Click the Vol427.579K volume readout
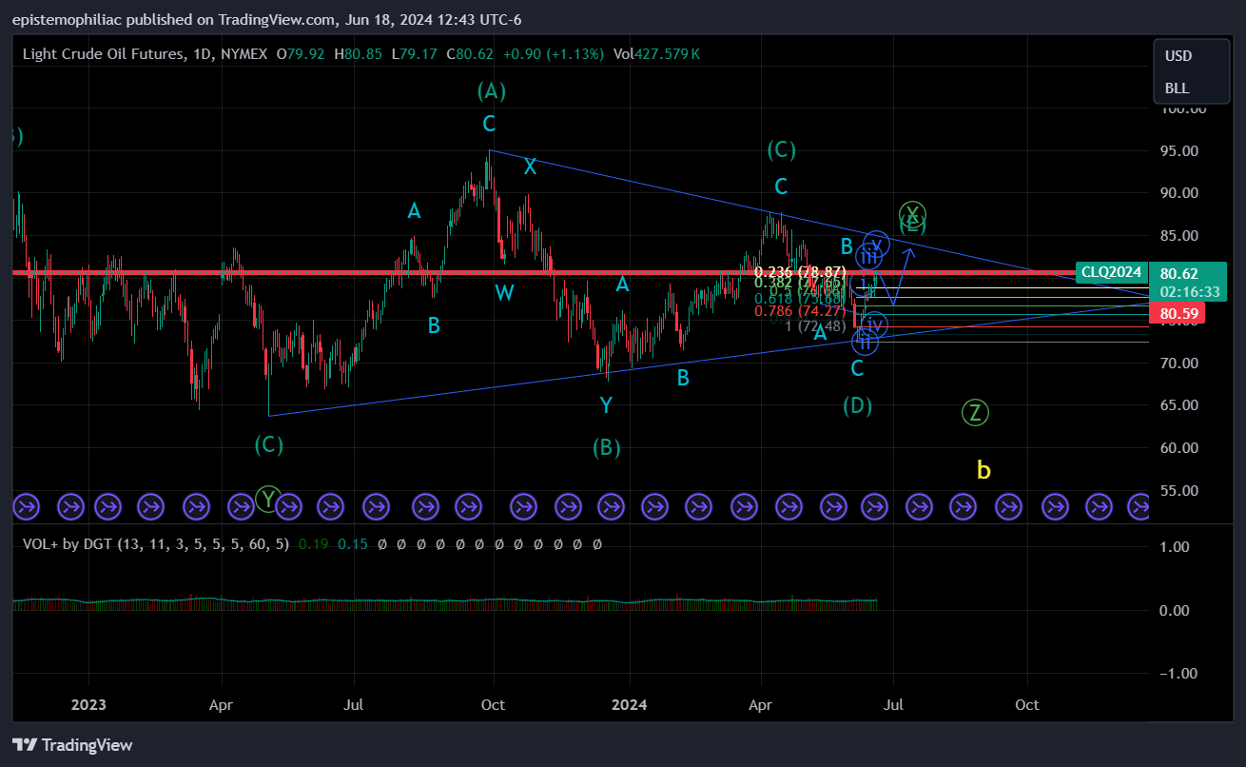This screenshot has width=1246, height=767. (656, 54)
